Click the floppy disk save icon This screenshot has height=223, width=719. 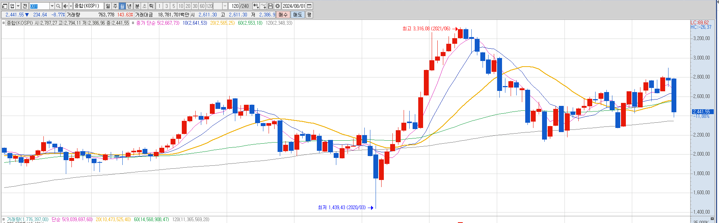coord(270,6)
